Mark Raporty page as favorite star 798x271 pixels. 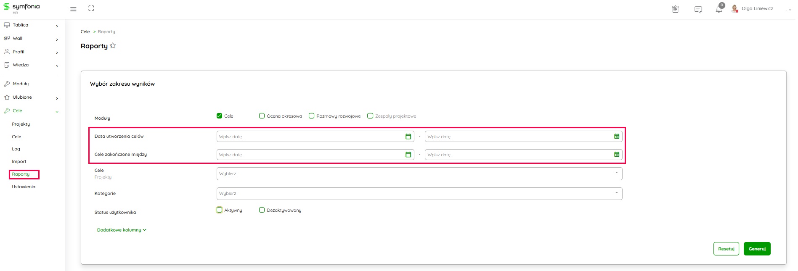point(113,46)
